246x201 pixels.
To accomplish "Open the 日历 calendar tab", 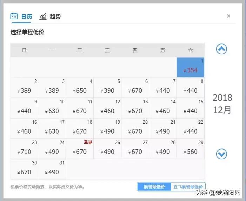I will click(21, 17).
